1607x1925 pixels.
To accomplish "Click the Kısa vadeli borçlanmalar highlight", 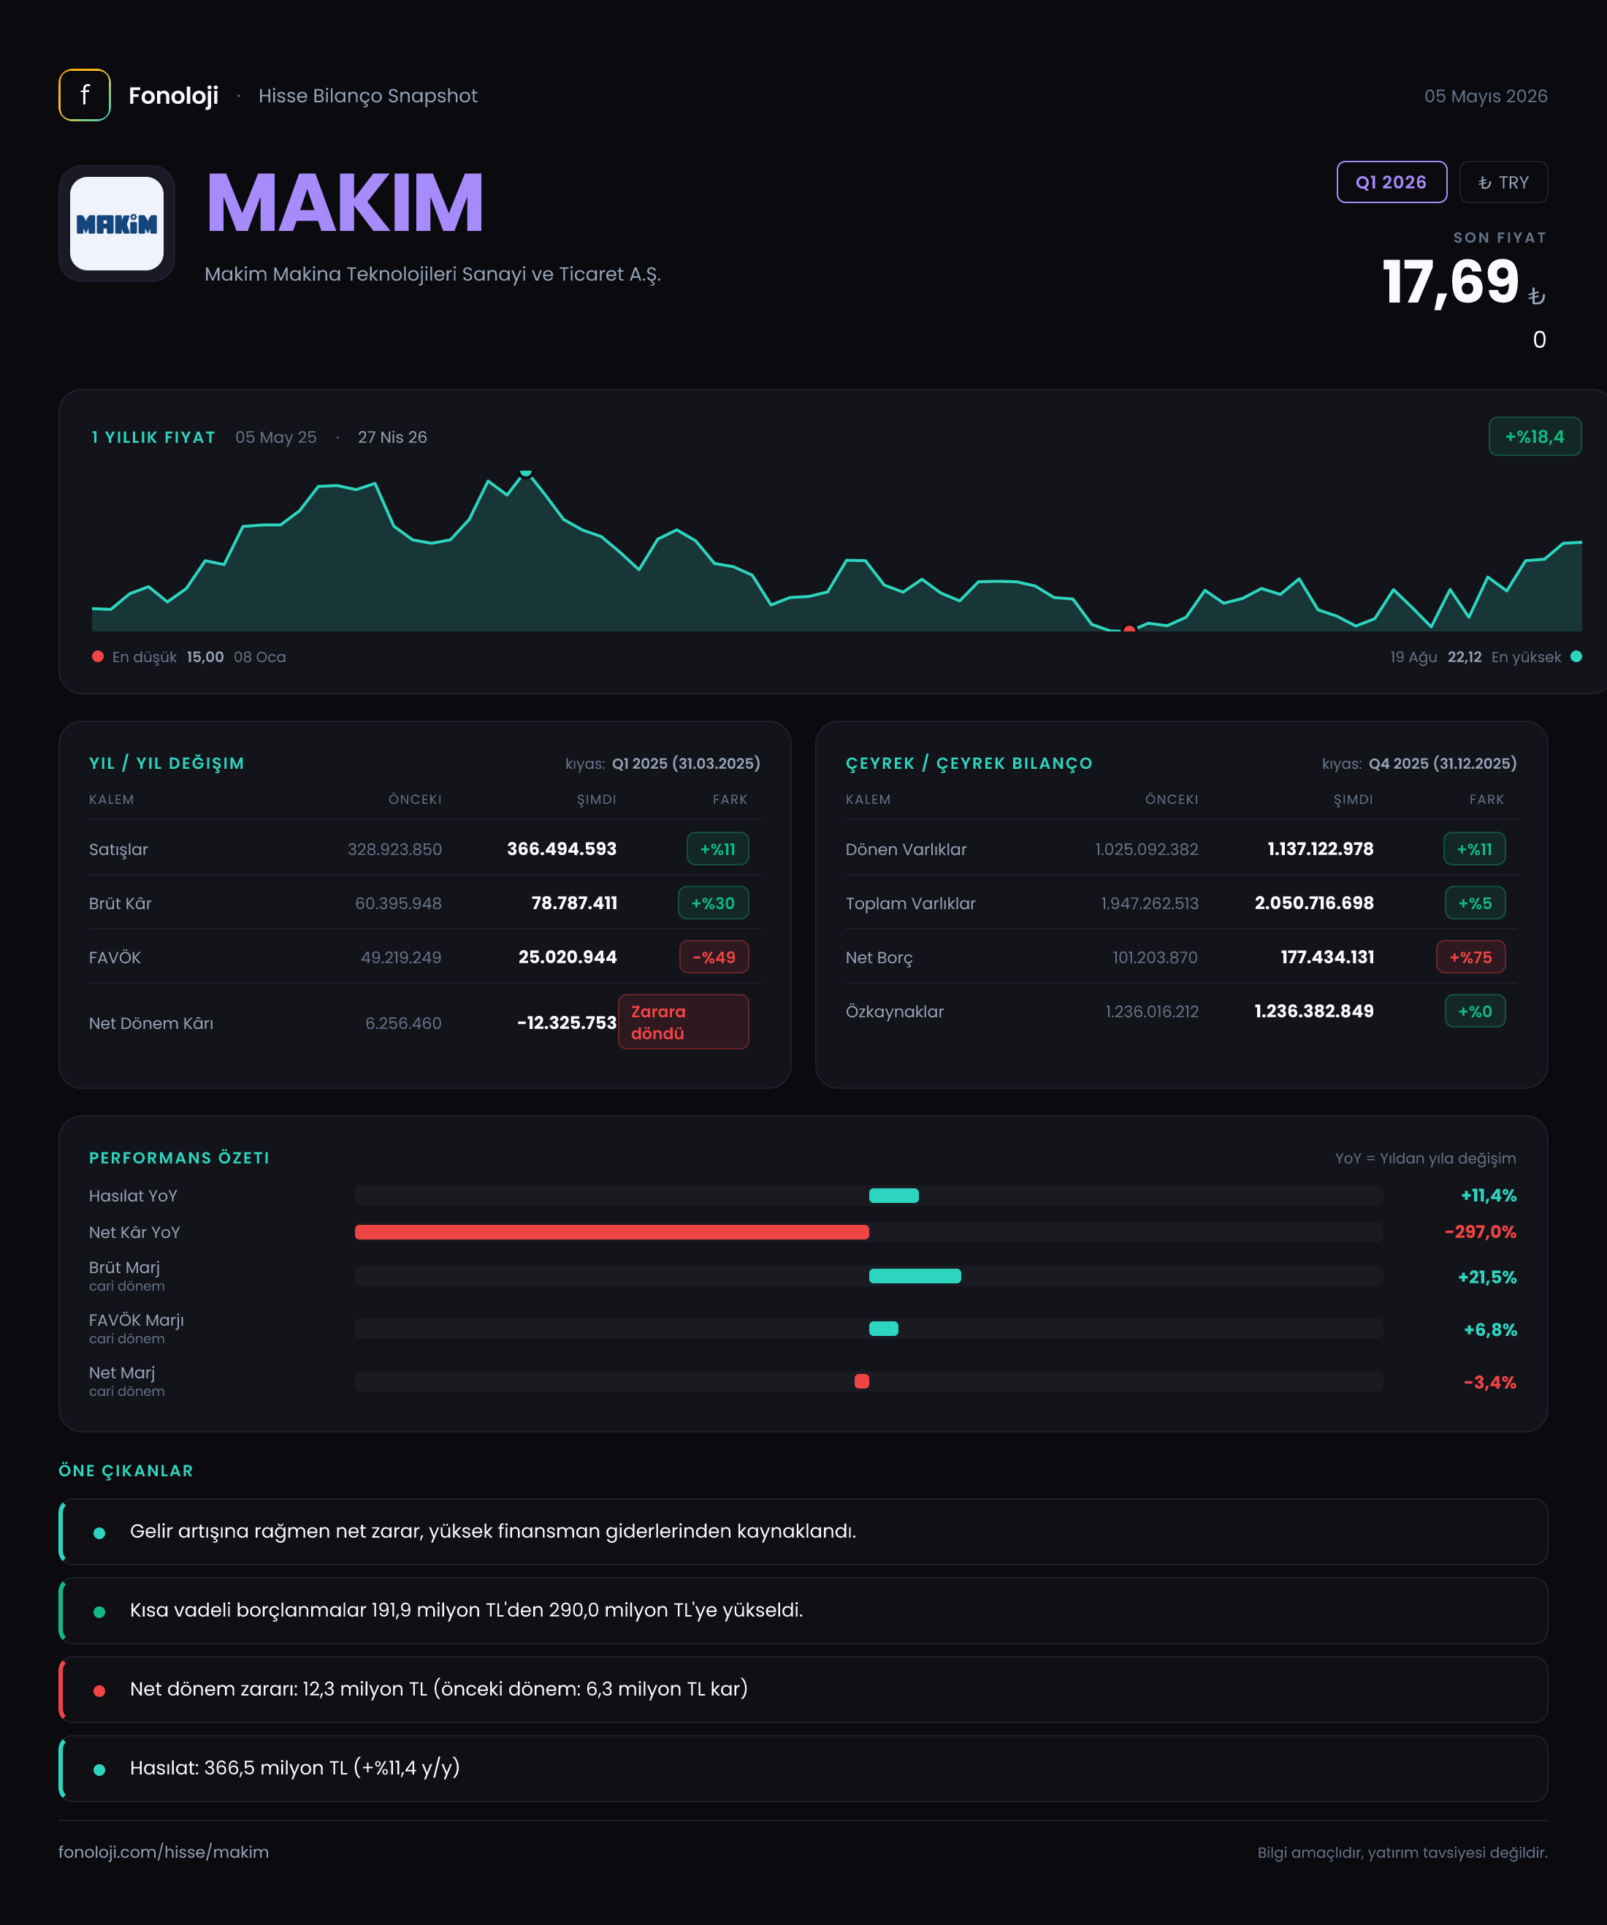I will click(803, 1611).
